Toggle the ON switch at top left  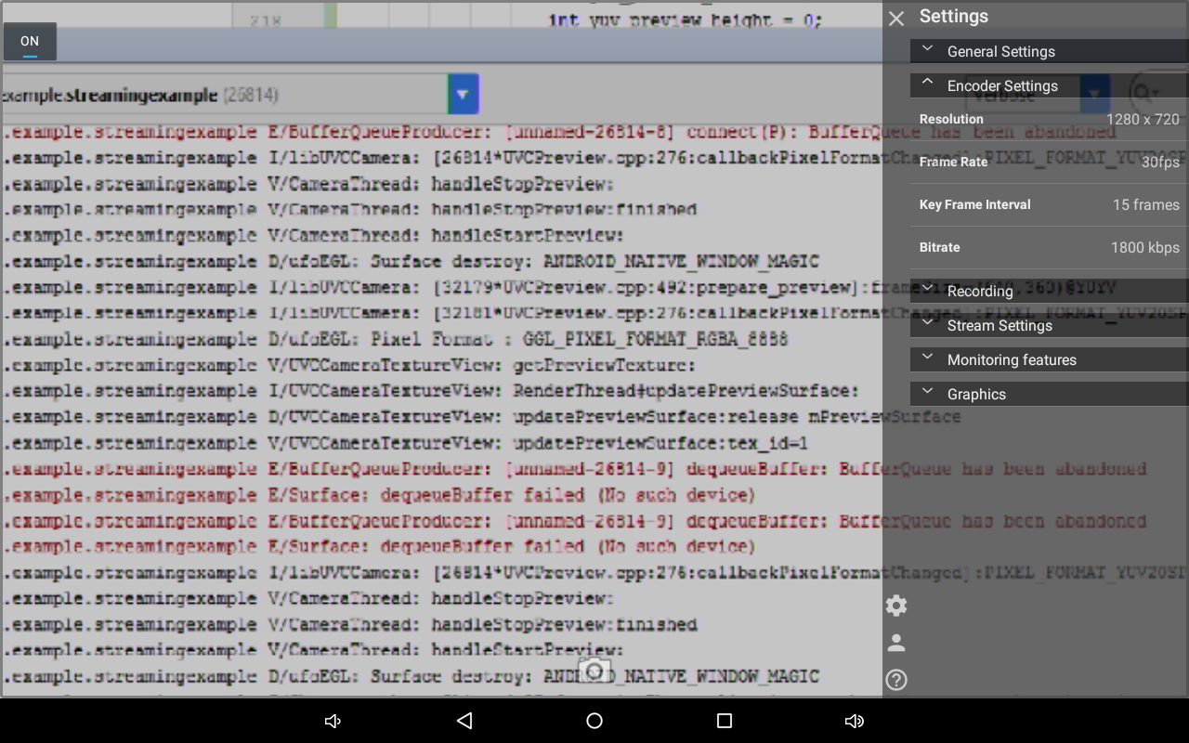[x=29, y=41]
